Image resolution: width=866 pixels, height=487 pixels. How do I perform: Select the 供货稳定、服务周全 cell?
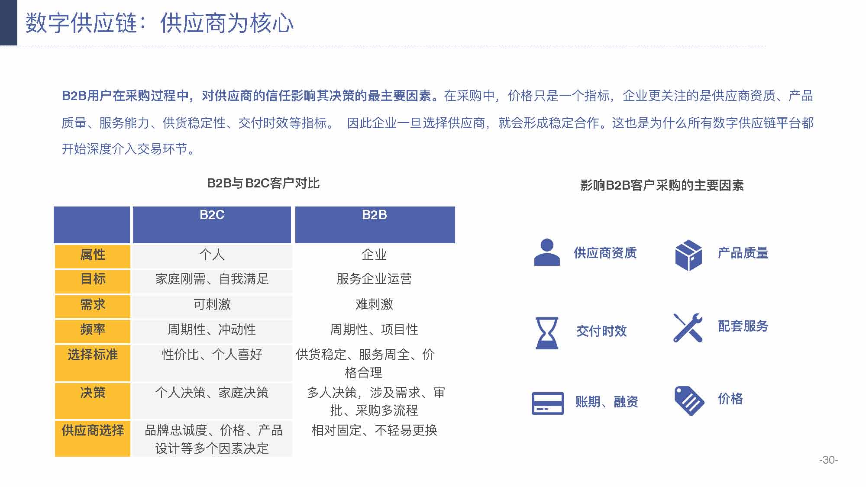375,363
